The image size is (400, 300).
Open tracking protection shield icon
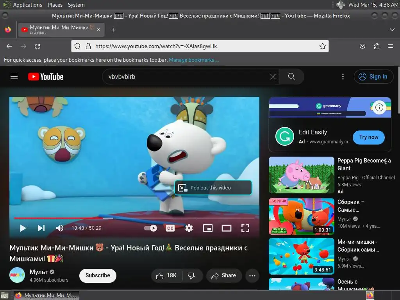(77, 46)
